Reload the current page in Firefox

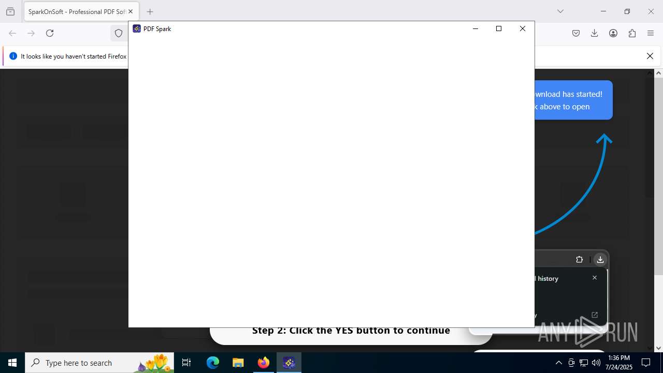click(50, 33)
